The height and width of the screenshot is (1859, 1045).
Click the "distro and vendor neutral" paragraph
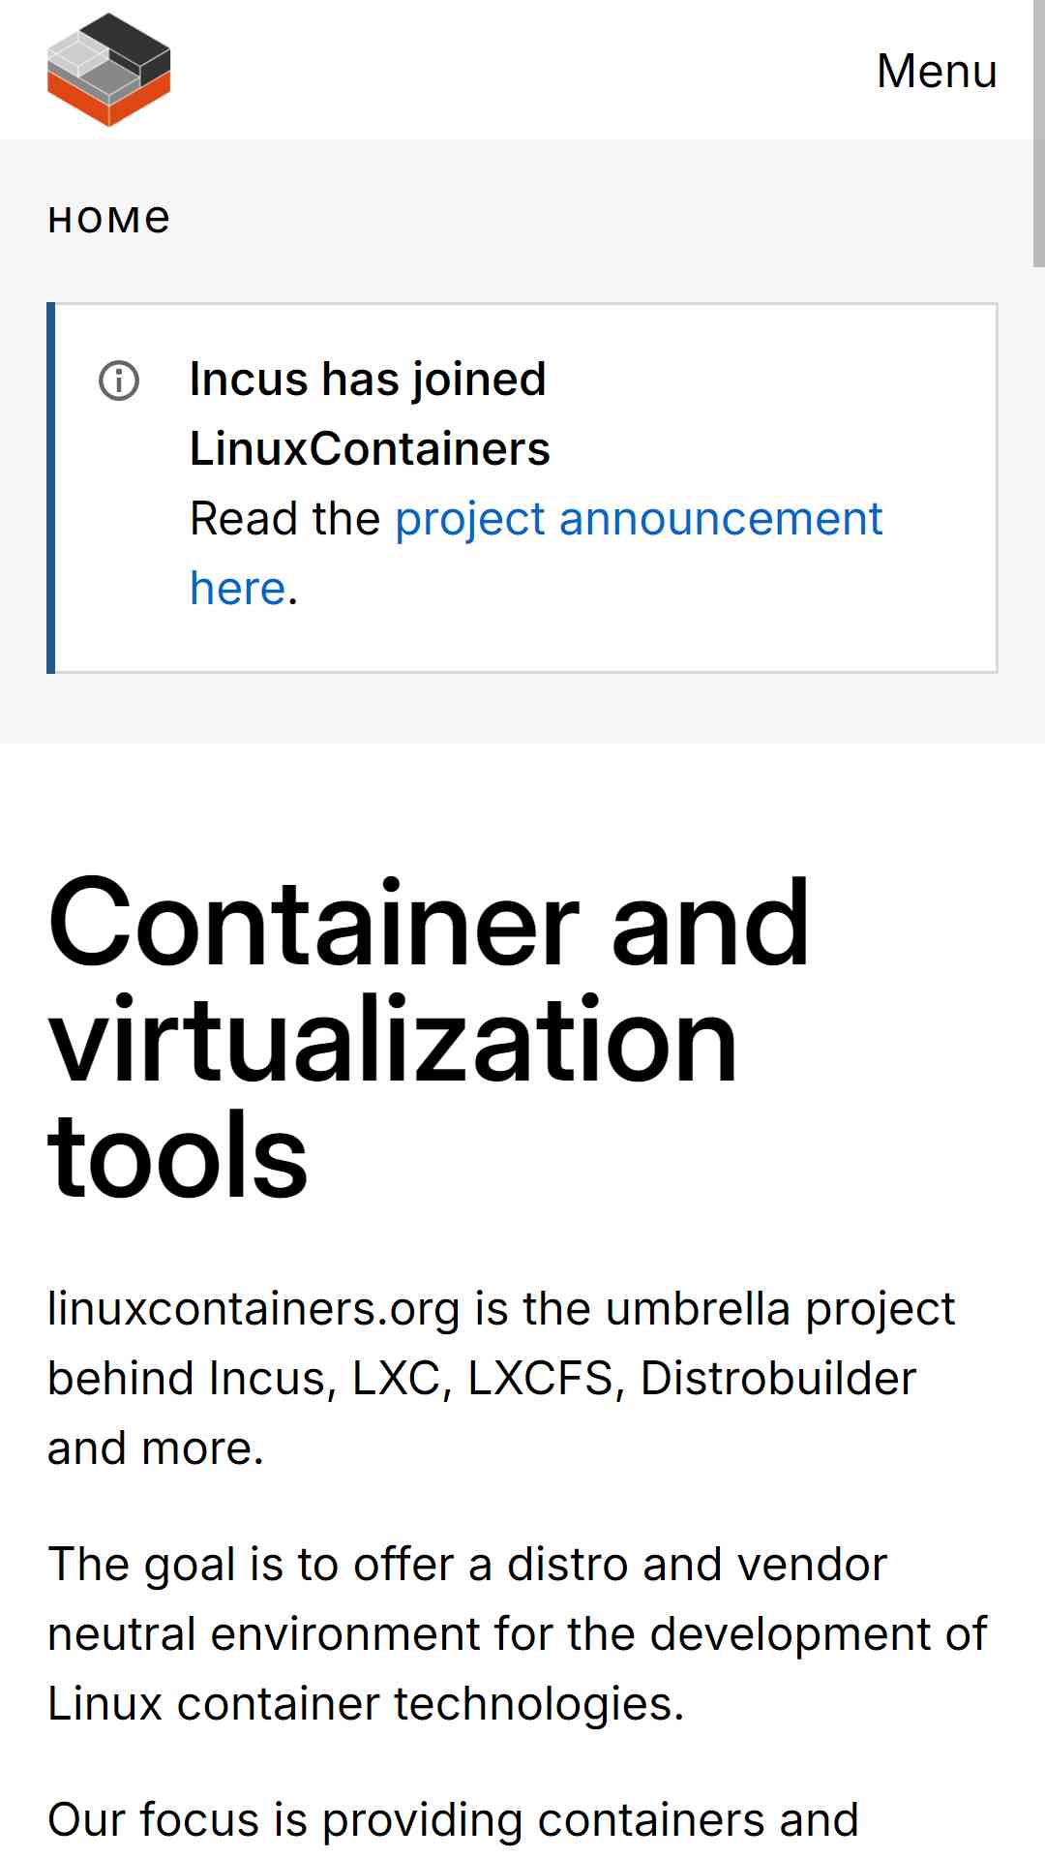point(517,1633)
